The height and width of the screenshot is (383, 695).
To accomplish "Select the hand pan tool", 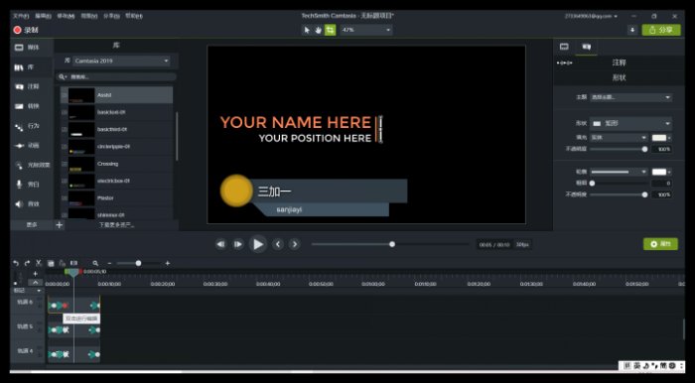I will click(x=319, y=30).
